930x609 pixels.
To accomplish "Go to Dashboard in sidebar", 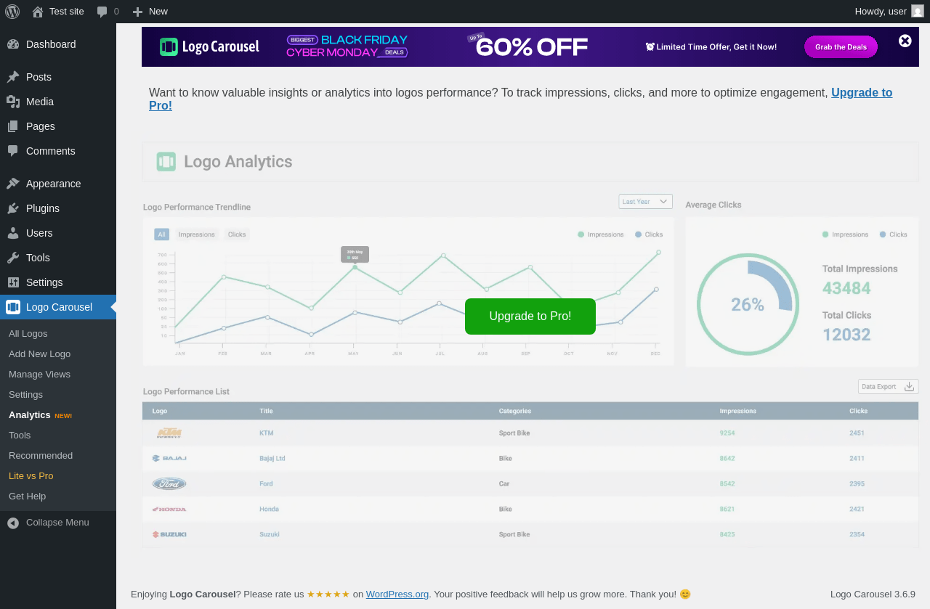I will (x=58, y=44).
